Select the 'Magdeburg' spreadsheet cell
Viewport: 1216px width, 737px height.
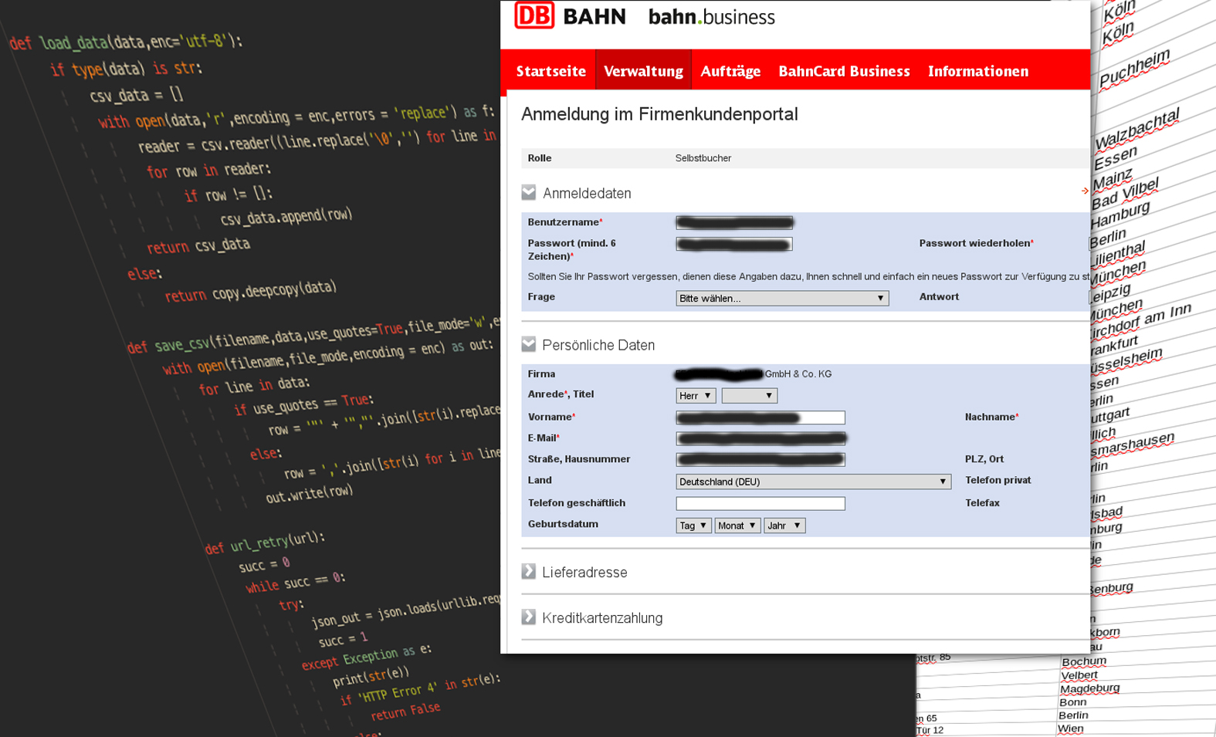(x=1089, y=688)
